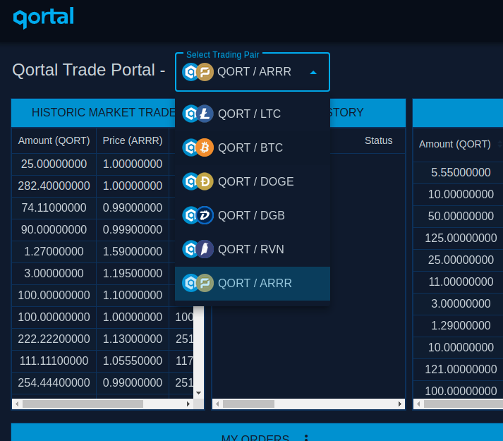Click the history panel horizontal scrollbar thumb
The image size is (503, 441).
pos(248,404)
